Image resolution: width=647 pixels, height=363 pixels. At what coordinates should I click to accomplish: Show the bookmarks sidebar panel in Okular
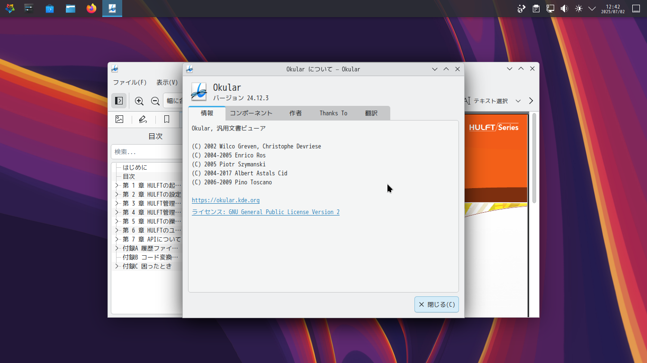coord(167,119)
